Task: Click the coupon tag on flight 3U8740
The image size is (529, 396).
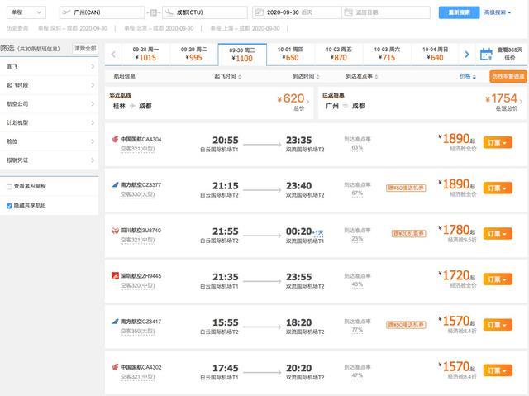Action: [408, 233]
